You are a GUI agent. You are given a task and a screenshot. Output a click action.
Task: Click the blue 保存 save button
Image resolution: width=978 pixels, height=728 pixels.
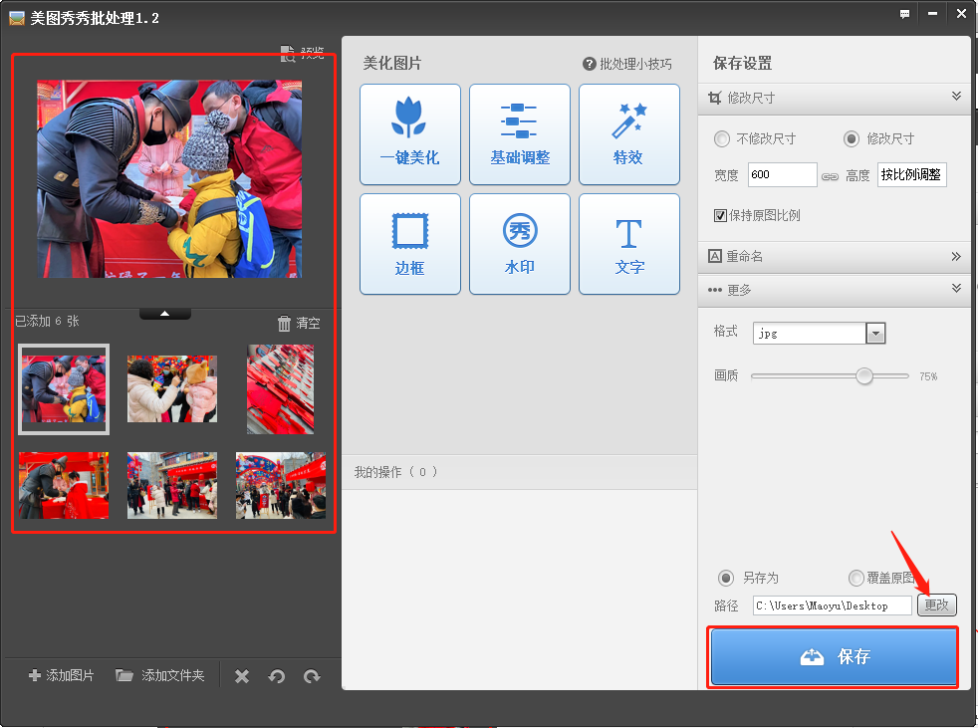point(833,657)
